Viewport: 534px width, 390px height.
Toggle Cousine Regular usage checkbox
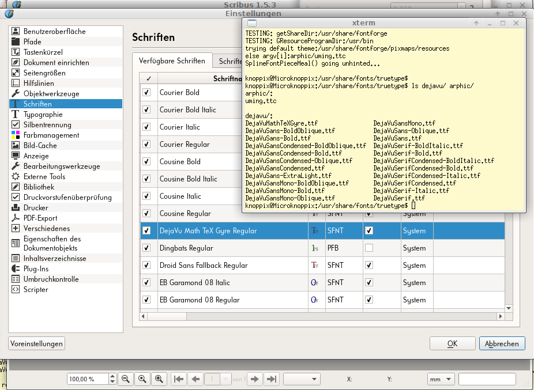[x=146, y=213]
